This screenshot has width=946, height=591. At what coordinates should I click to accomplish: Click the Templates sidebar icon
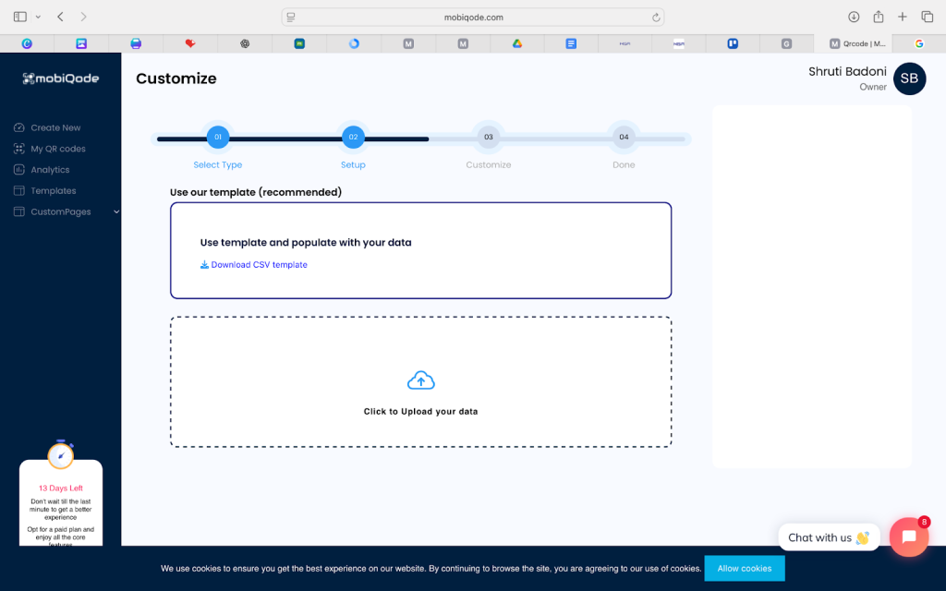(x=19, y=191)
